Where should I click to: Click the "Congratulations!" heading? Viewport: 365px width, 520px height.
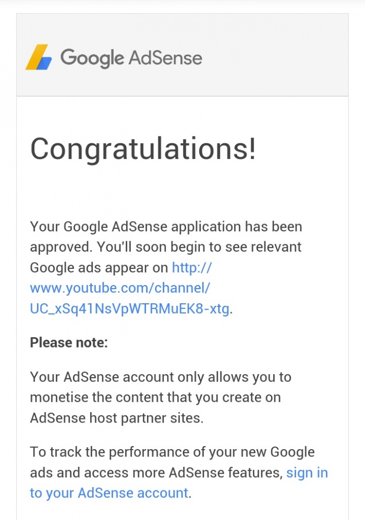(x=143, y=149)
